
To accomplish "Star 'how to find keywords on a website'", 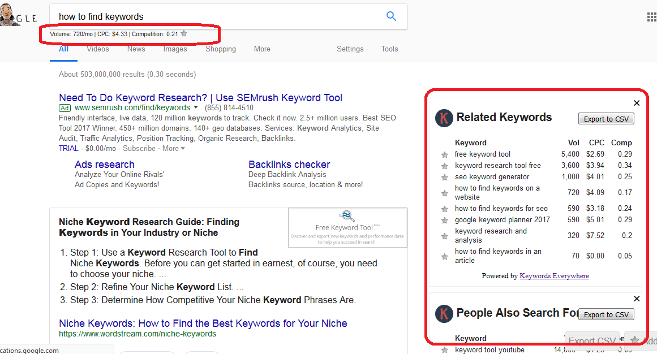I will [445, 193].
